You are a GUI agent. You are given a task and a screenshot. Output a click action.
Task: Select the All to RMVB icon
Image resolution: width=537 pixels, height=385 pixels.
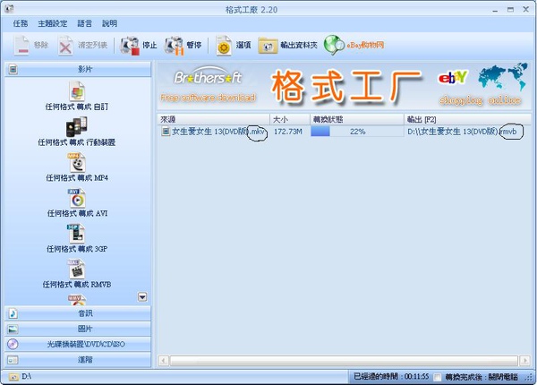(77, 269)
